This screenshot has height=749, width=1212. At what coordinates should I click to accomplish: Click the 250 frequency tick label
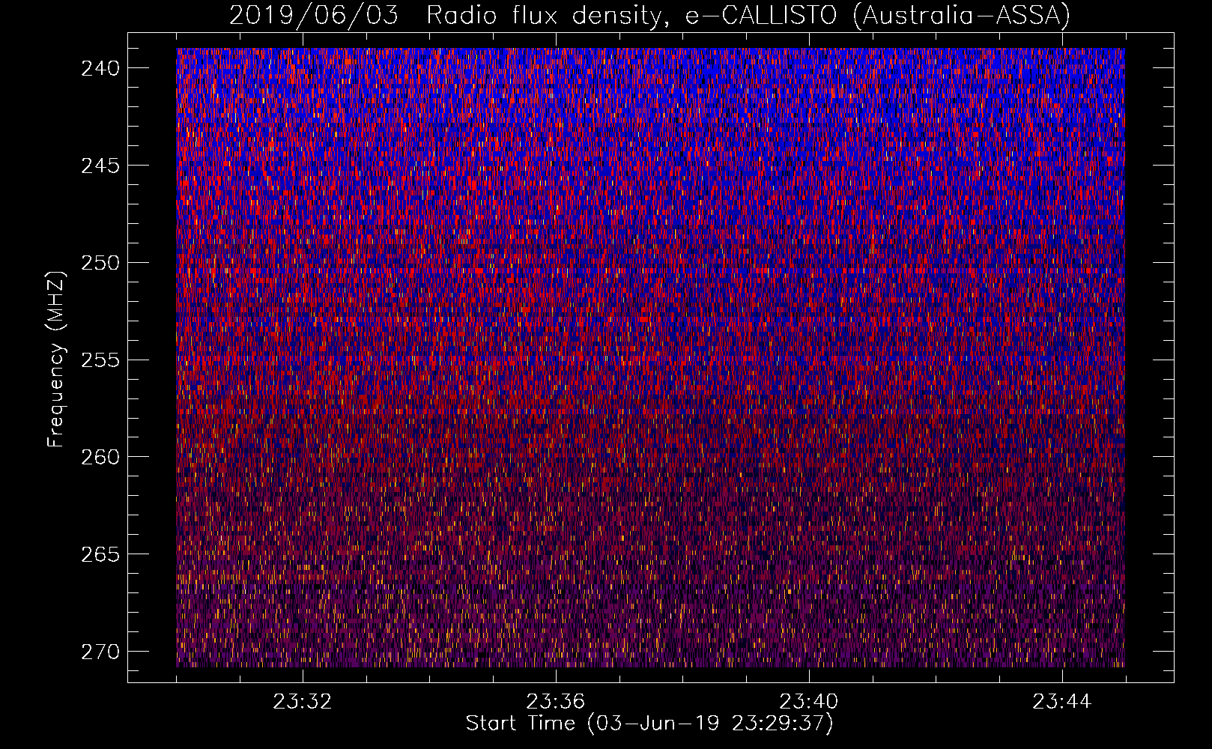pos(100,263)
